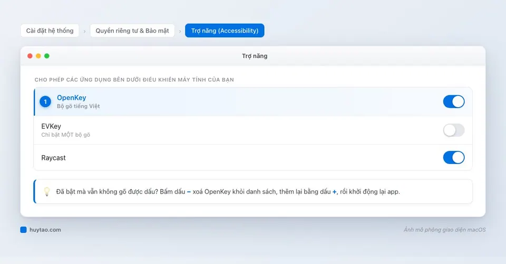Select the Raycast row label
The image size is (506, 264).
click(53, 158)
